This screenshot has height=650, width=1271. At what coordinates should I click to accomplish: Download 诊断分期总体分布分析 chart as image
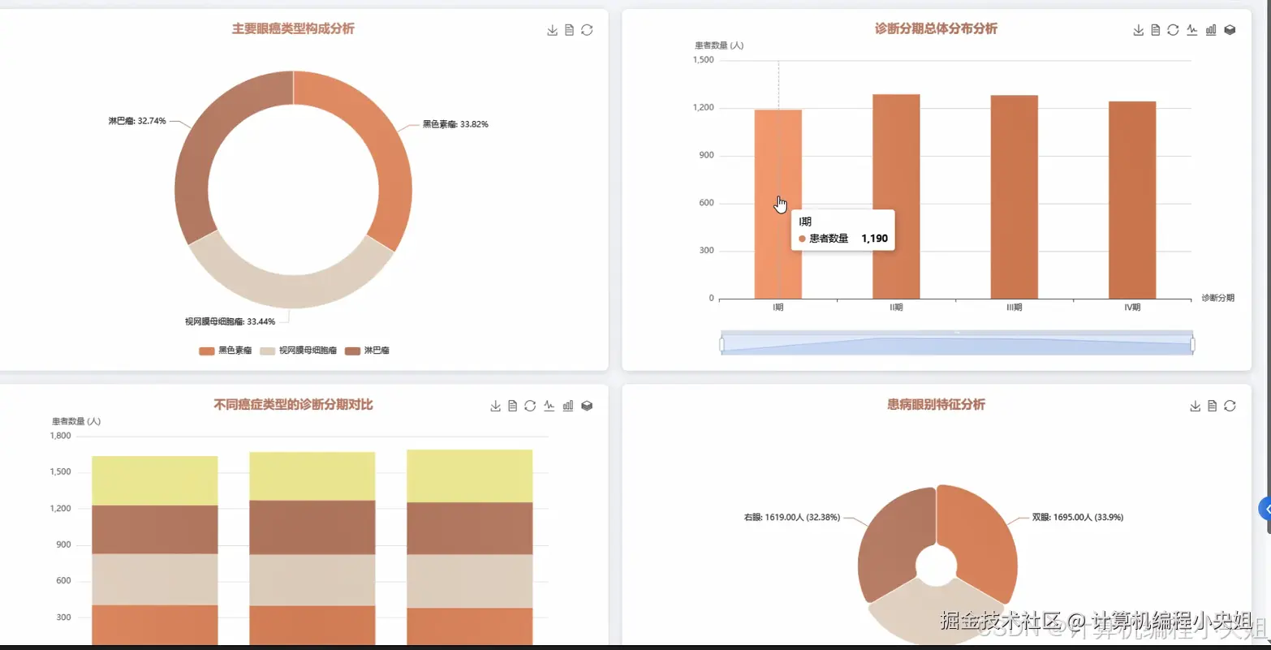(1139, 30)
